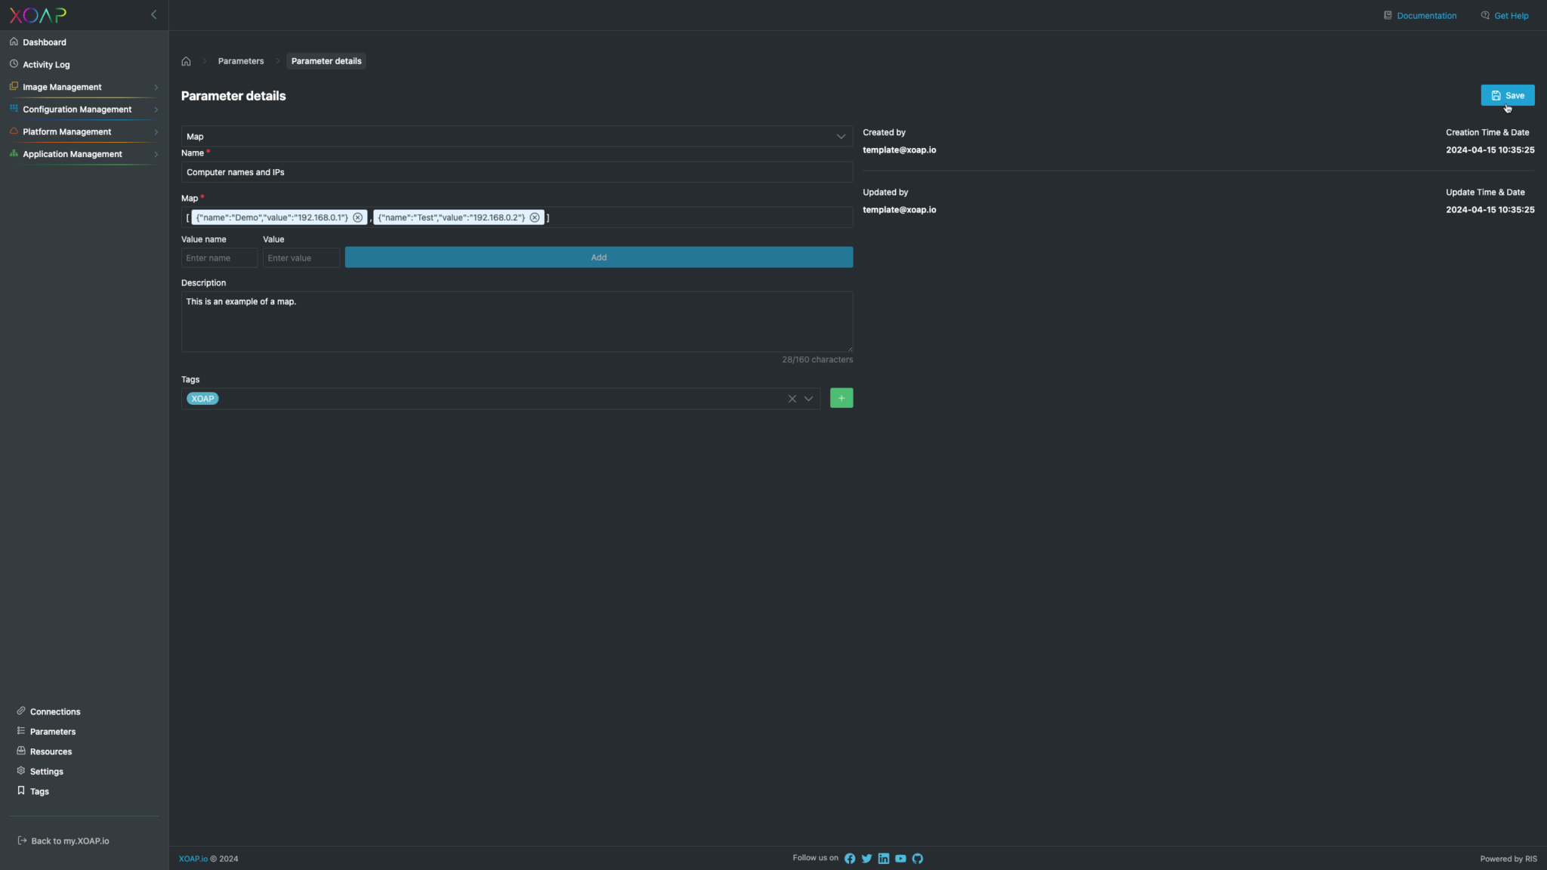Clear the XOAP tag with the X
This screenshot has height=870, width=1547.
[x=792, y=398]
